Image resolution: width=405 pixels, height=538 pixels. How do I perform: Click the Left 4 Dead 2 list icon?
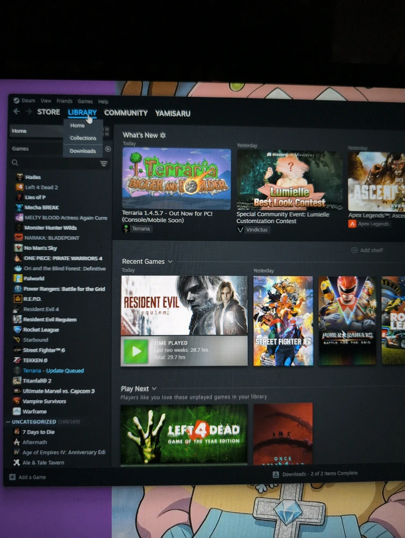coord(19,187)
